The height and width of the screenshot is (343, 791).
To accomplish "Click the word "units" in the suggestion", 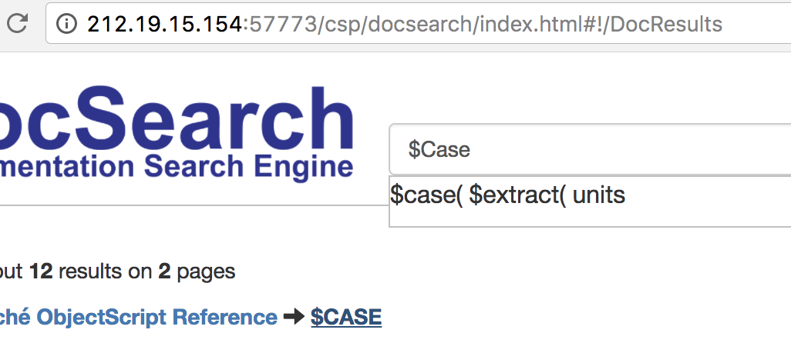I will pyautogui.click(x=599, y=195).
